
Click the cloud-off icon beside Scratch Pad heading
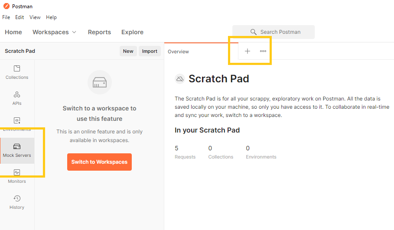(179, 79)
